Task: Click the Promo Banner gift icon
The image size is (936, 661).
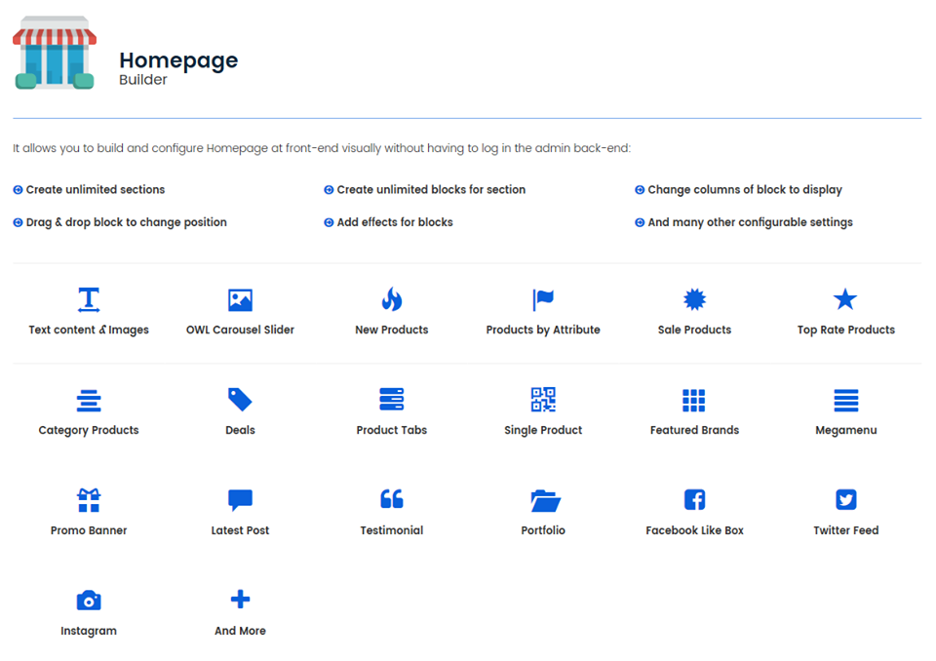Action: click(89, 500)
